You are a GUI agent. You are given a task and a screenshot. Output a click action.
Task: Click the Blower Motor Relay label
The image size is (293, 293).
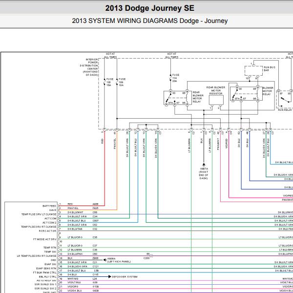click(268, 91)
